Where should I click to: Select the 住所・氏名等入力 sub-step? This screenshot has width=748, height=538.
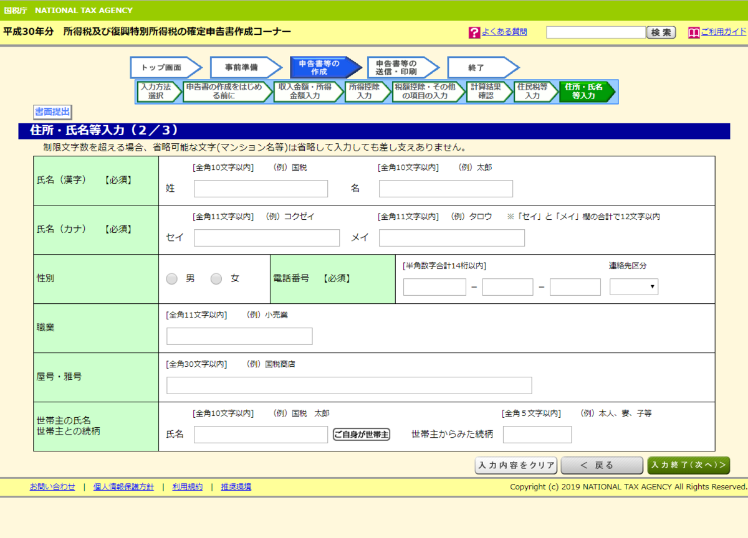[587, 92]
